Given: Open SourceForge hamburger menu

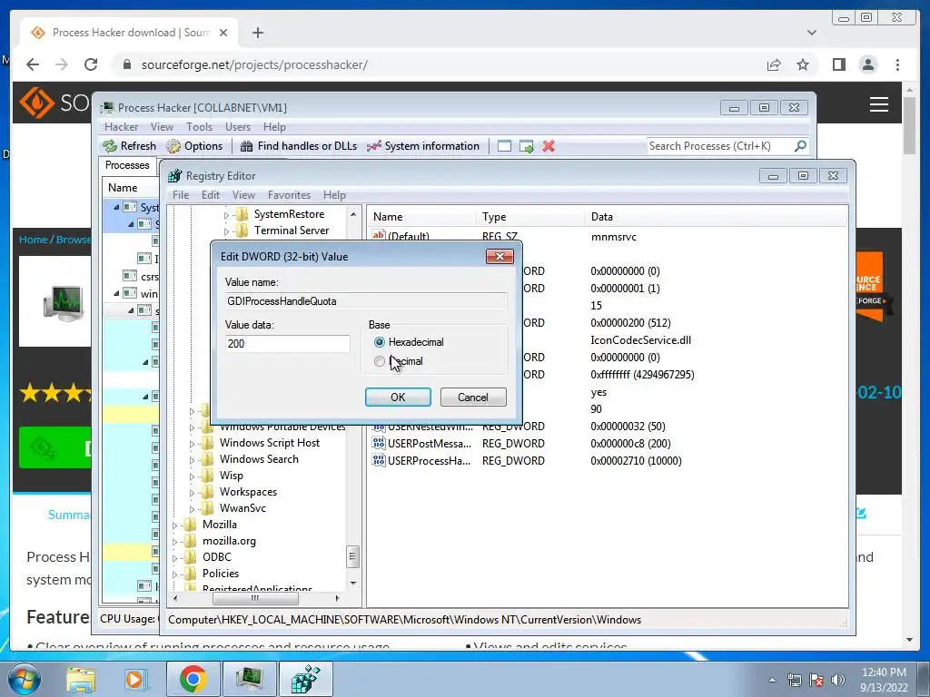Looking at the screenshot, I should [x=879, y=104].
